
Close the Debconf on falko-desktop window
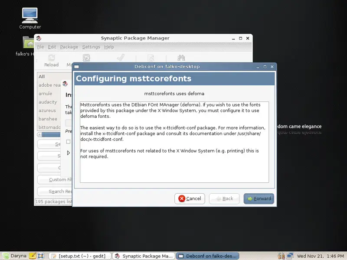272,67
